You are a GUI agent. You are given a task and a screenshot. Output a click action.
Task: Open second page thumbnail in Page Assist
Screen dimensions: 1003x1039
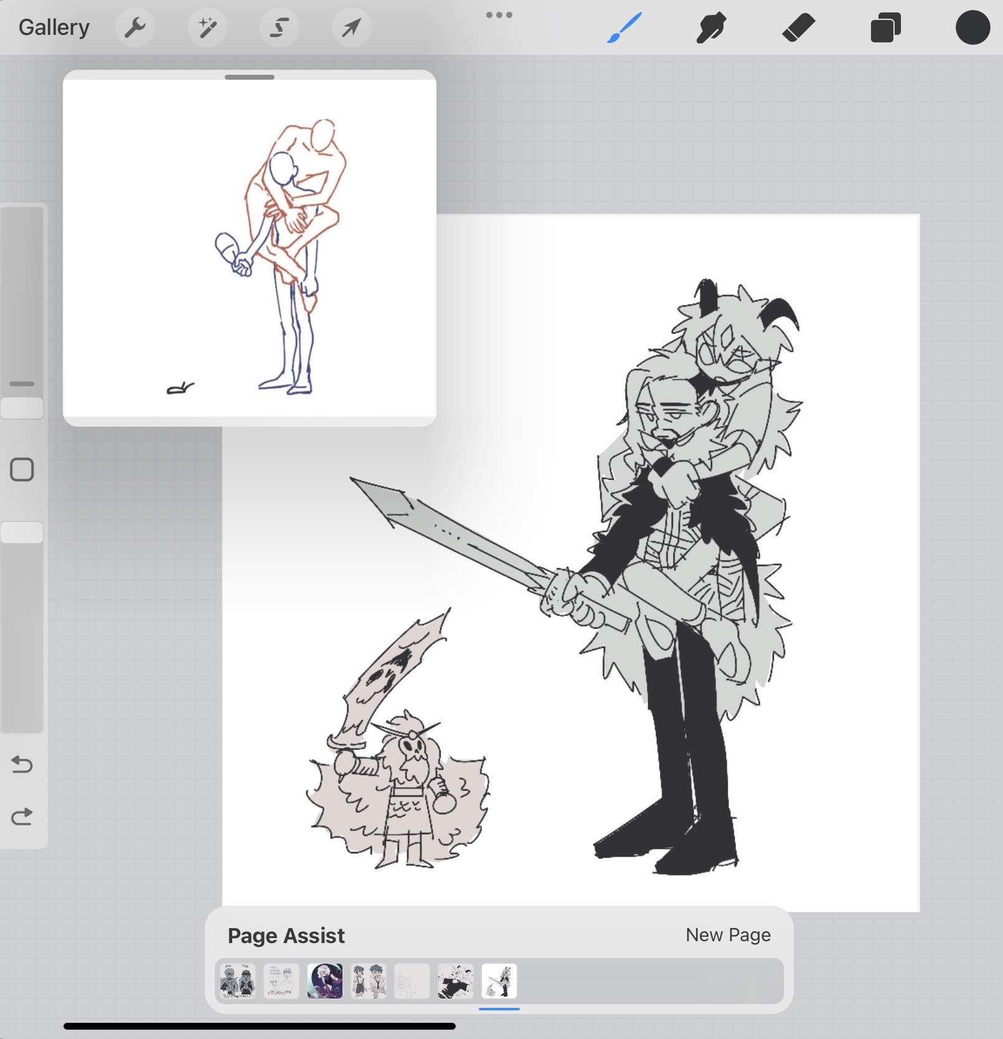[281, 981]
